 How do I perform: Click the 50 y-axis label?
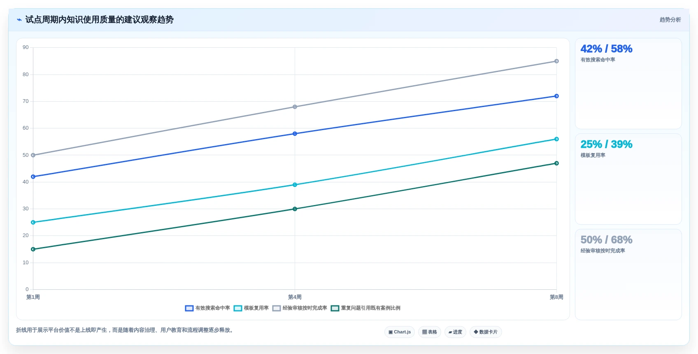point(26,155)
